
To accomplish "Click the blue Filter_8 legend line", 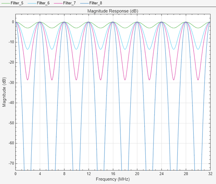I will [84, 3].
